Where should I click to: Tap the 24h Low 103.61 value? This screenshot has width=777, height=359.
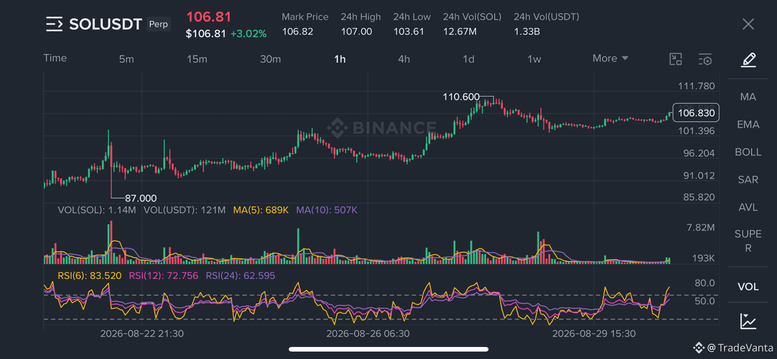[408, 32]
